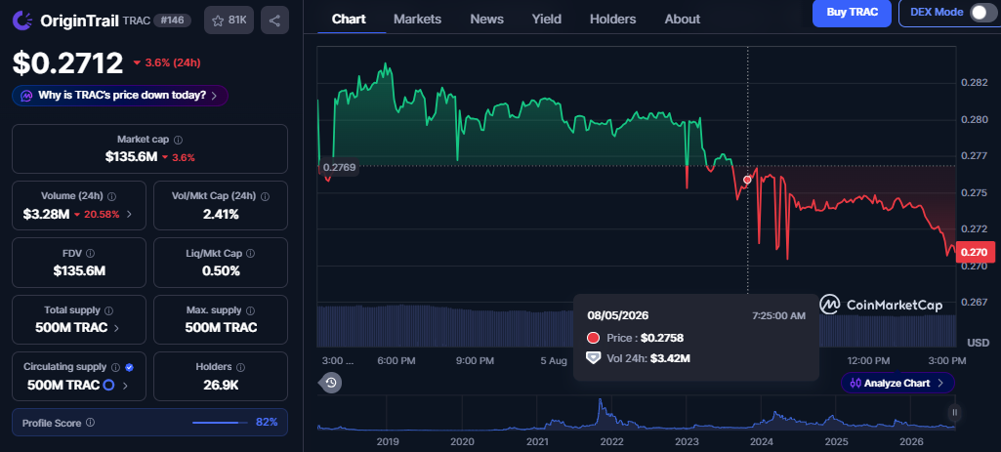Click the 6:00 PM time axis label
1001x452 pixels.
click(396, 360)
